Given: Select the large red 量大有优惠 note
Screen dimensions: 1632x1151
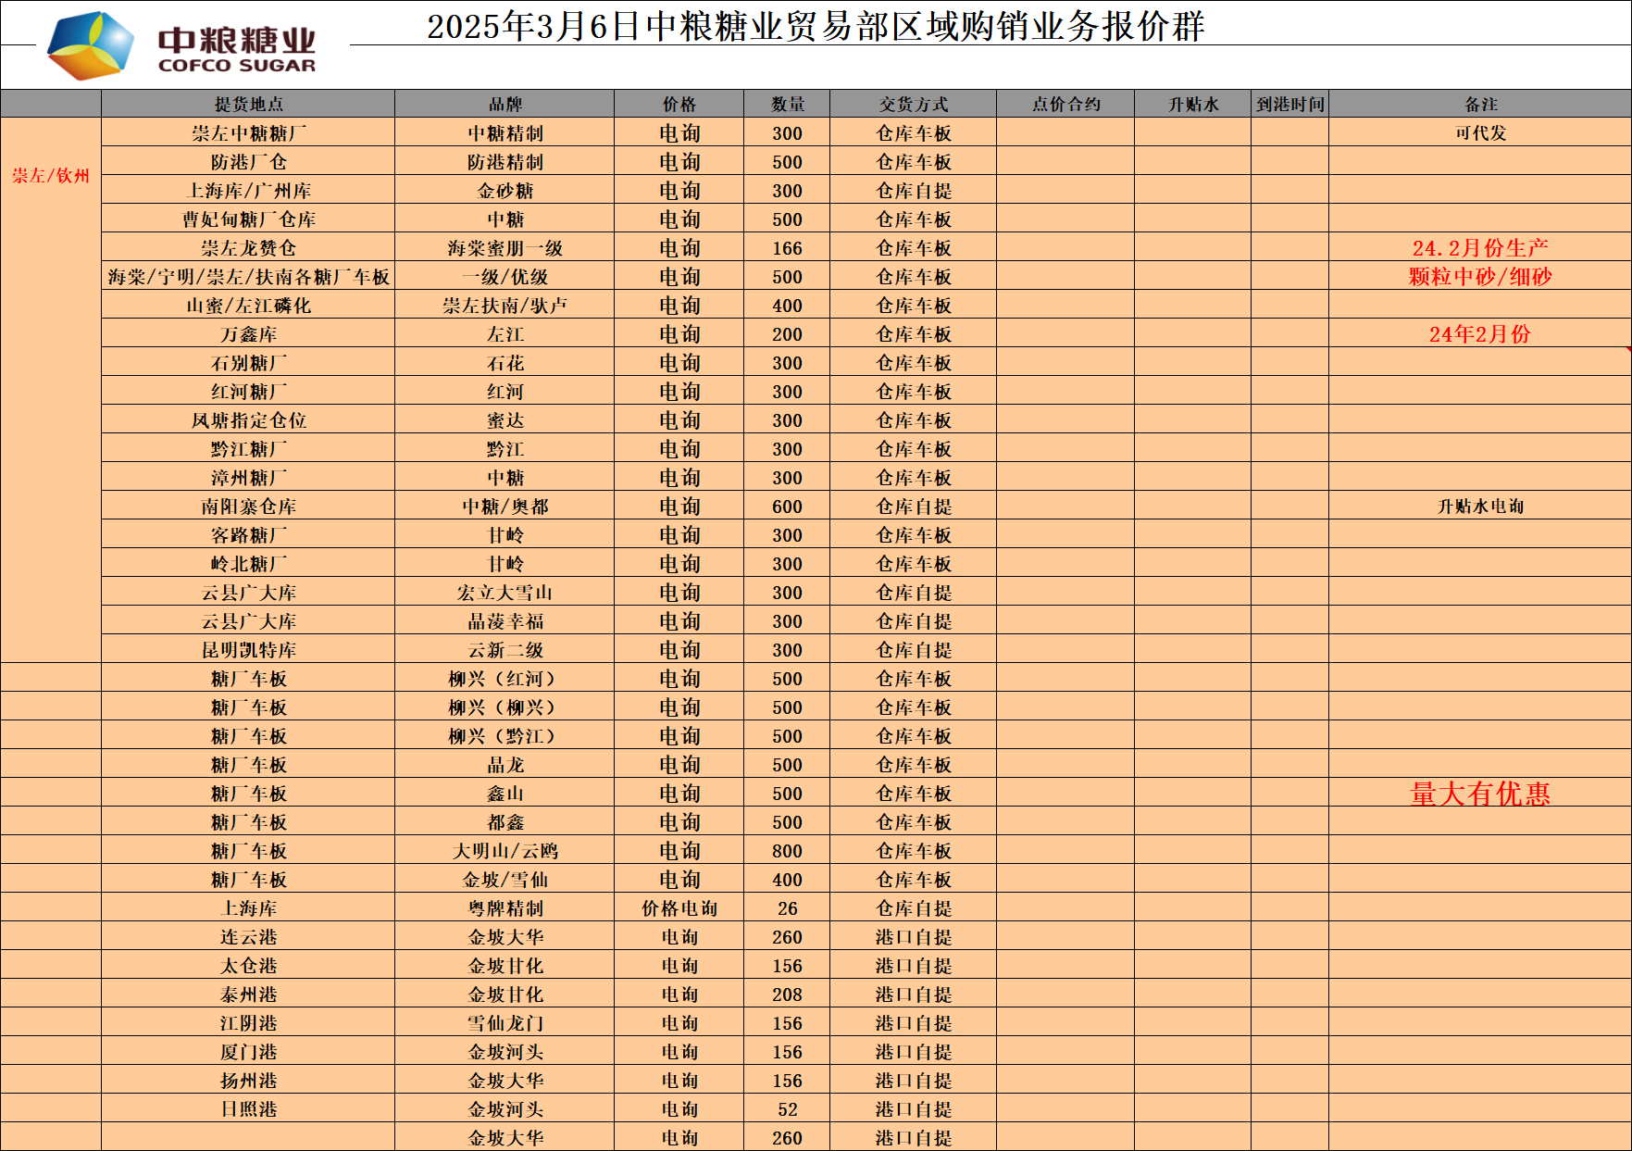Looking at the screenshot, I should click(x=1480, y=794).
